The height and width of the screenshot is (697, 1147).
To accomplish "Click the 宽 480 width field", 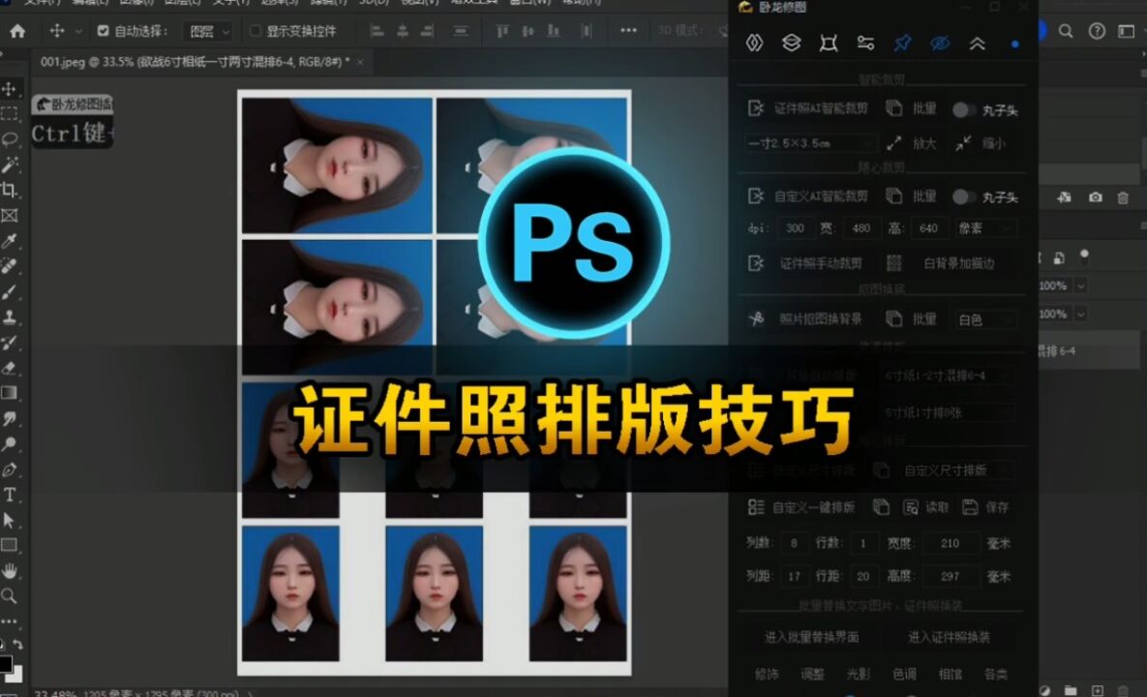I will click(861, 228).
